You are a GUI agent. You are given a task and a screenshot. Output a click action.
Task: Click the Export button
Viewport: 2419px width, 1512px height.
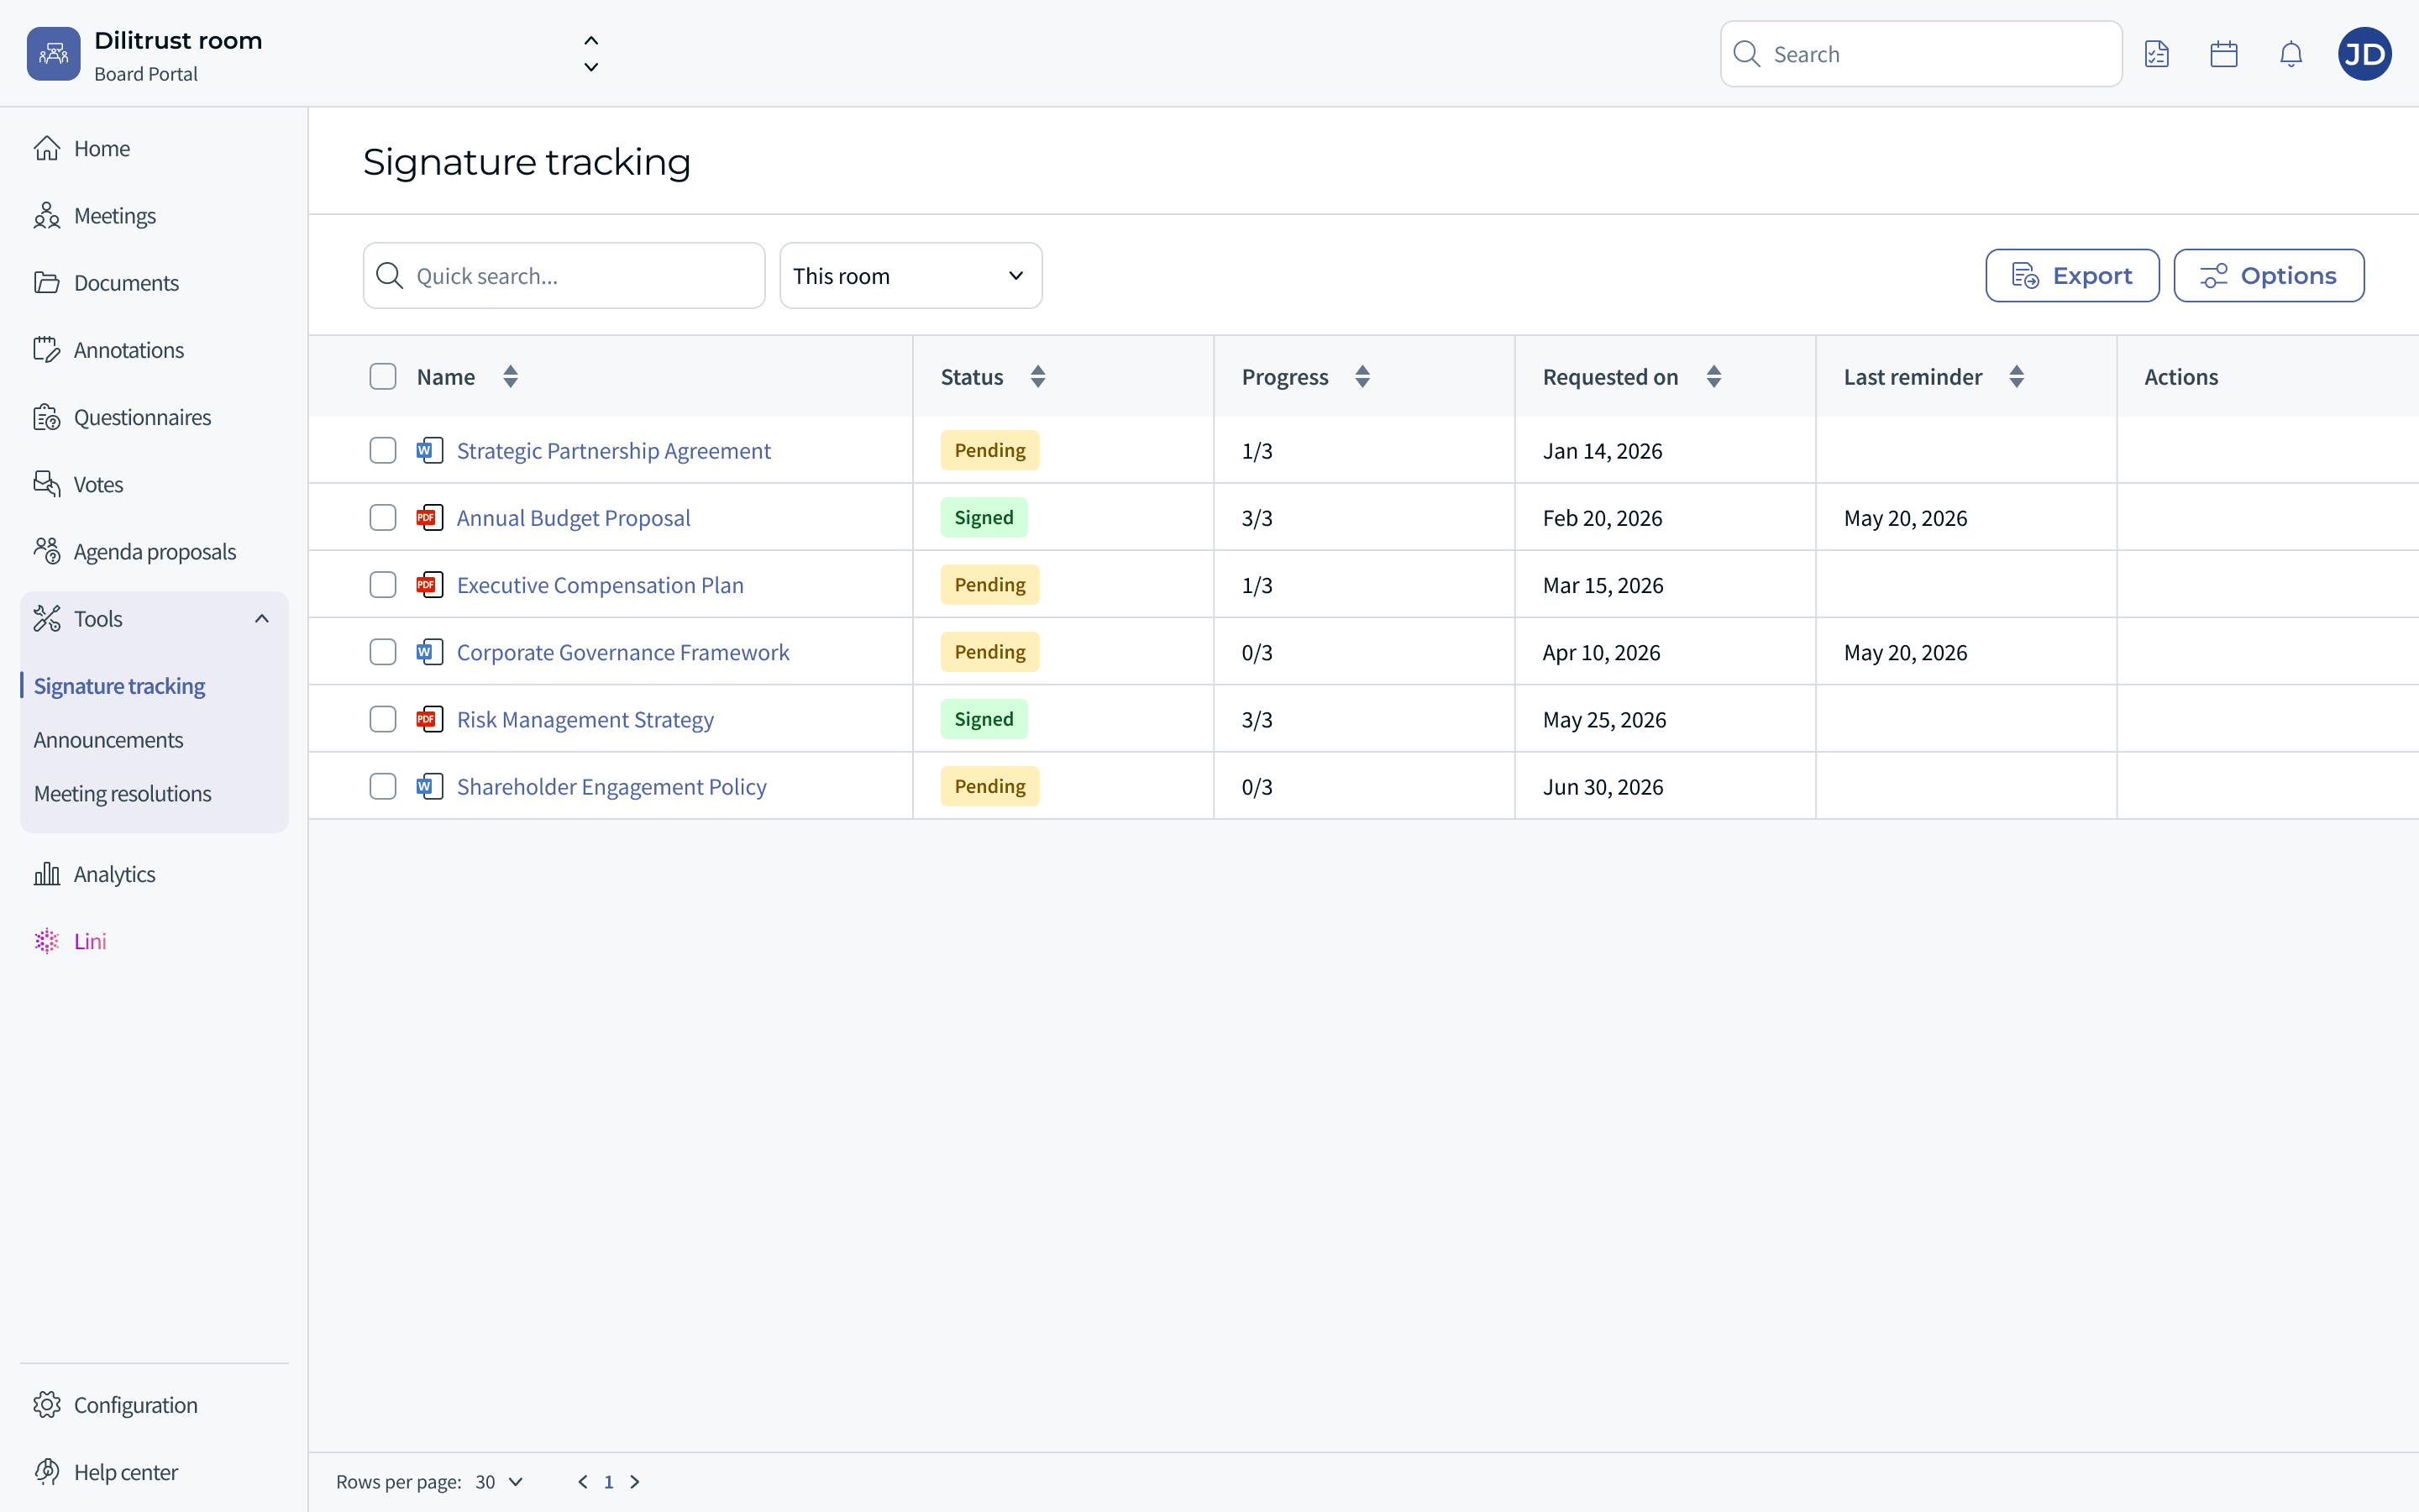(x=2072, y=275)
